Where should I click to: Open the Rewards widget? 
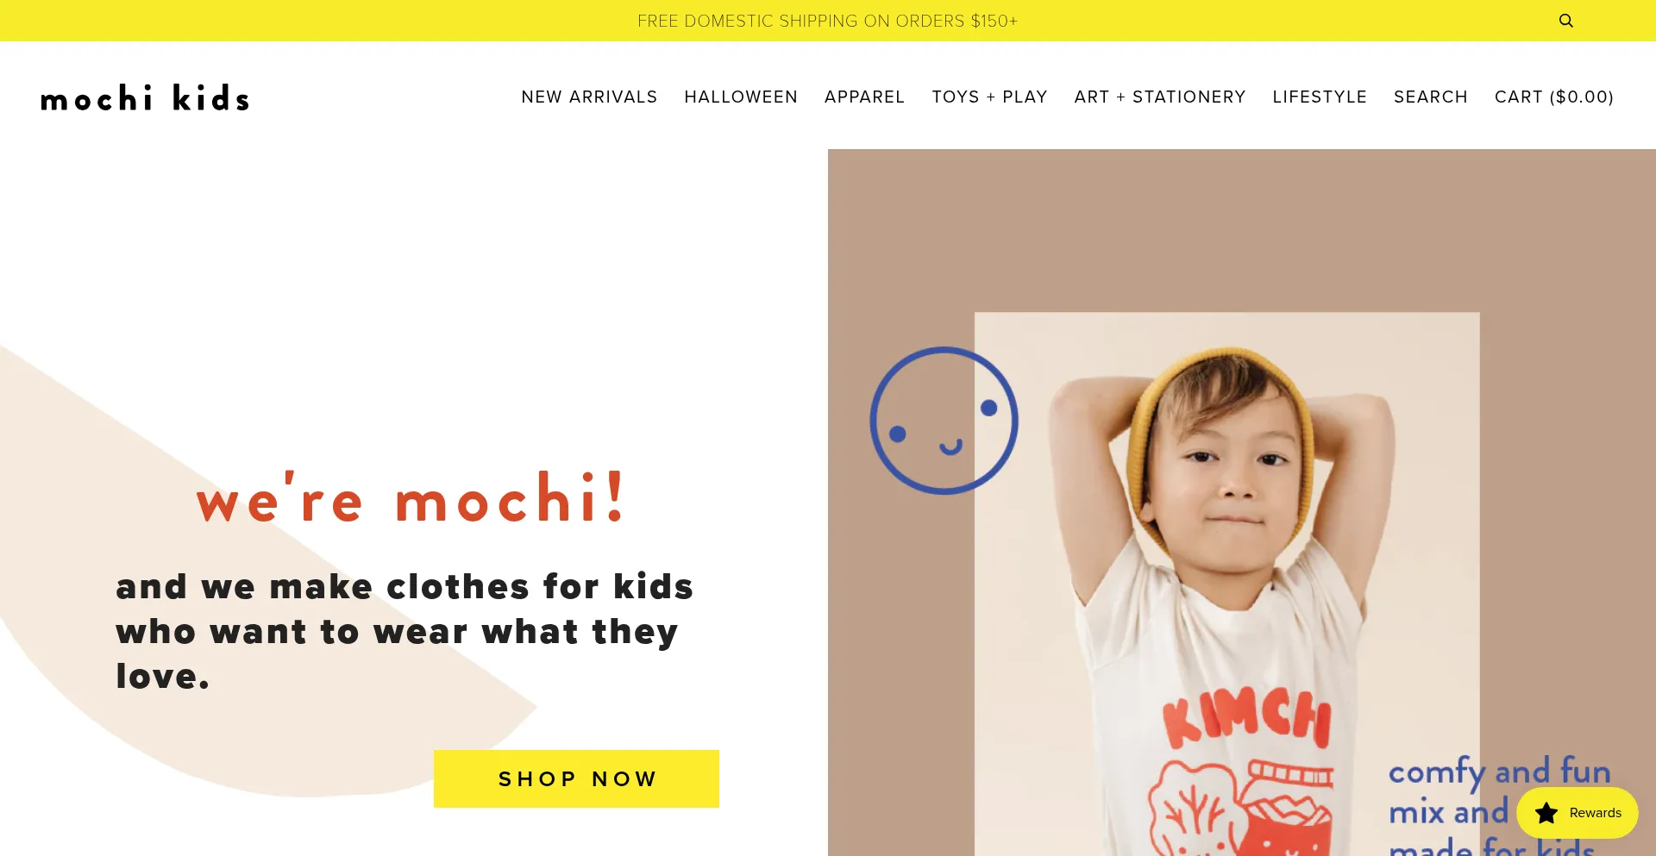point(1578,813)
